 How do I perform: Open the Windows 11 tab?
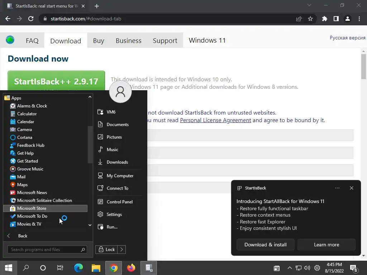click(207, 40)
